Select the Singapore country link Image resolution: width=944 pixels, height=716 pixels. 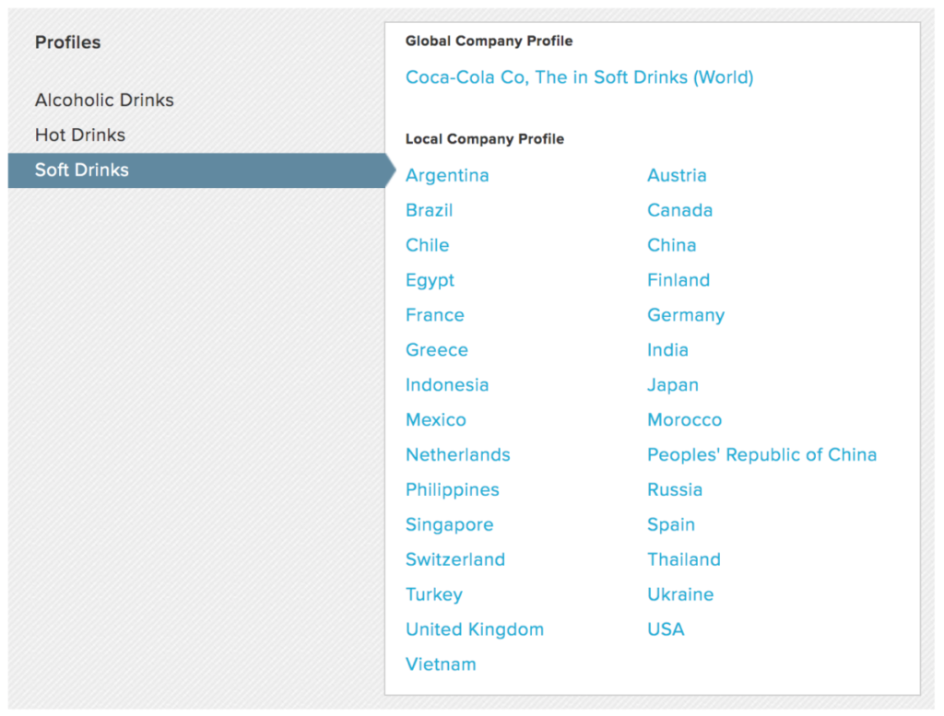449,525
